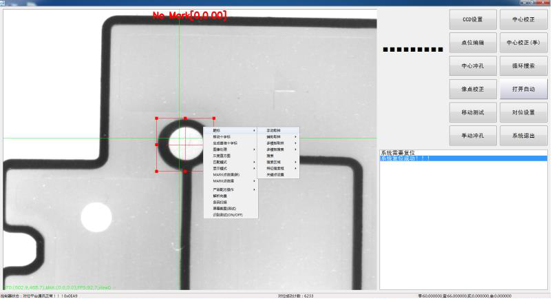Click the 像点校正 button
The height and width of the screenshot is (299, 552).
point(472,89)
